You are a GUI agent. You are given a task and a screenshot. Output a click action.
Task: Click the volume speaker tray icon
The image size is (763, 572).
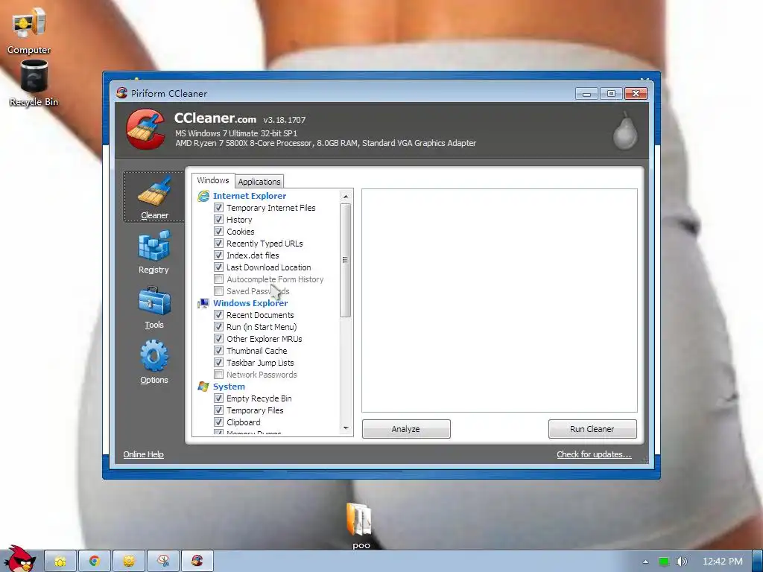click(x=681, y=562)
